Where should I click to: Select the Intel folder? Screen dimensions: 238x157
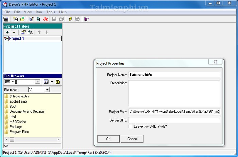click(13, 116)
